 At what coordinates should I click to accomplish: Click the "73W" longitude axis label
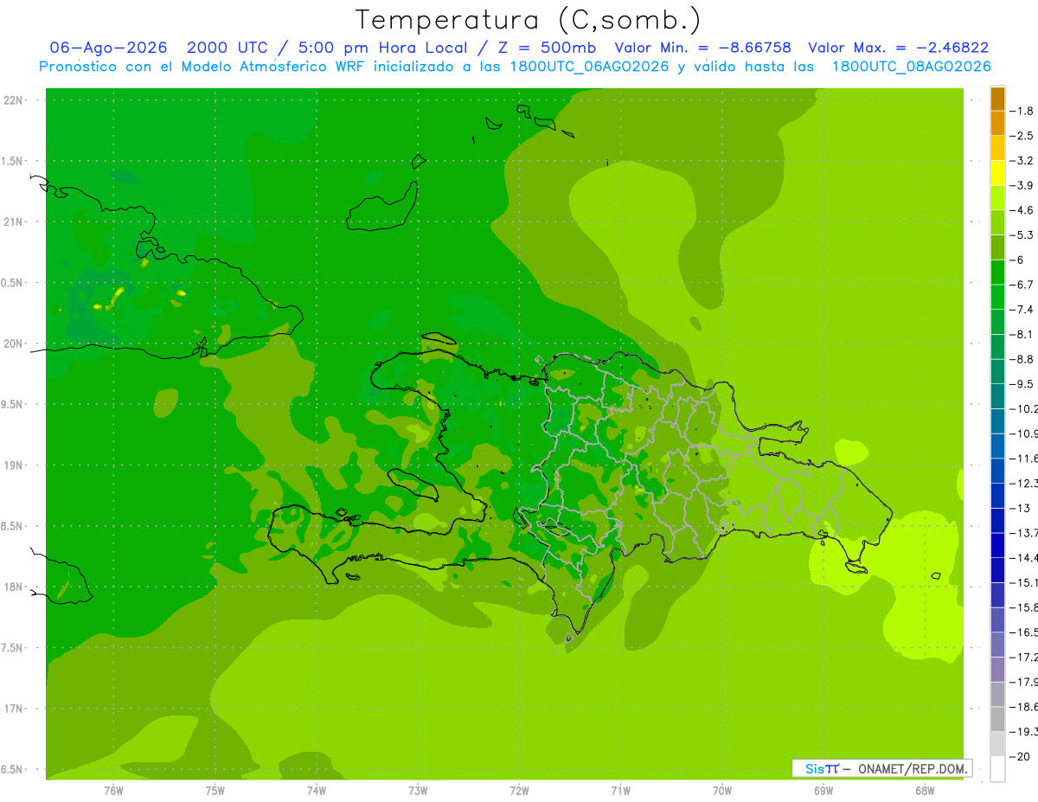click(x=418, y=790)
